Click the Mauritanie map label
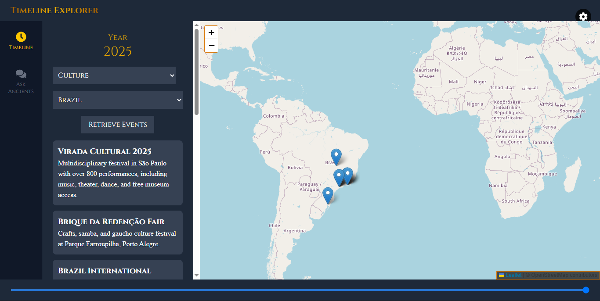 (427, 70)
